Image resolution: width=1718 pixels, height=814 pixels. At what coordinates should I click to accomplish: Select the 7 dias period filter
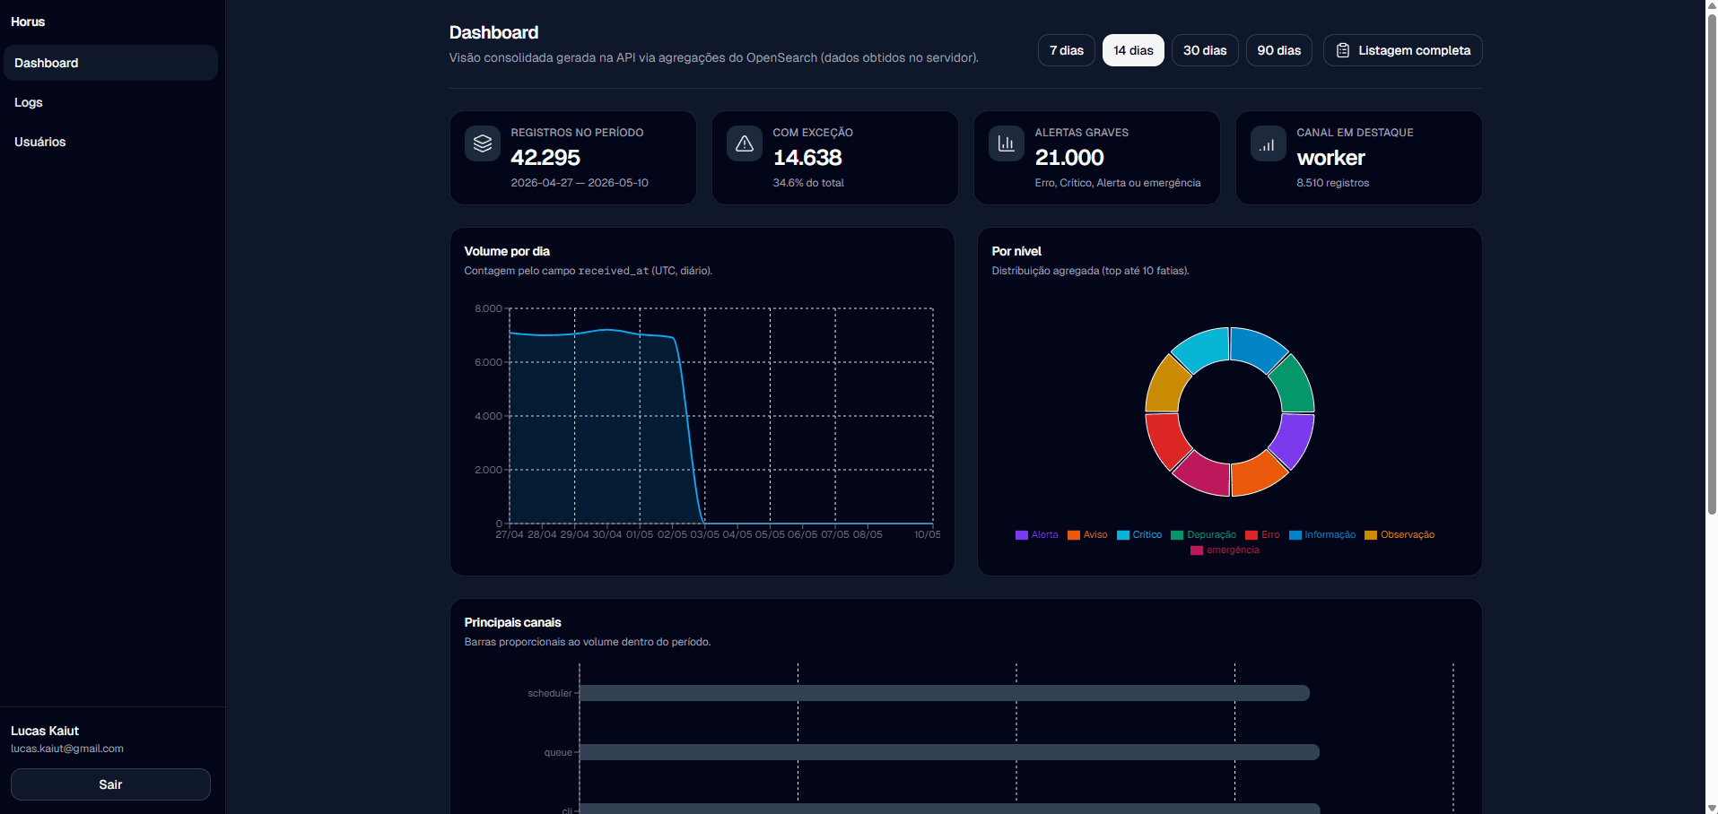[1067, 50]
